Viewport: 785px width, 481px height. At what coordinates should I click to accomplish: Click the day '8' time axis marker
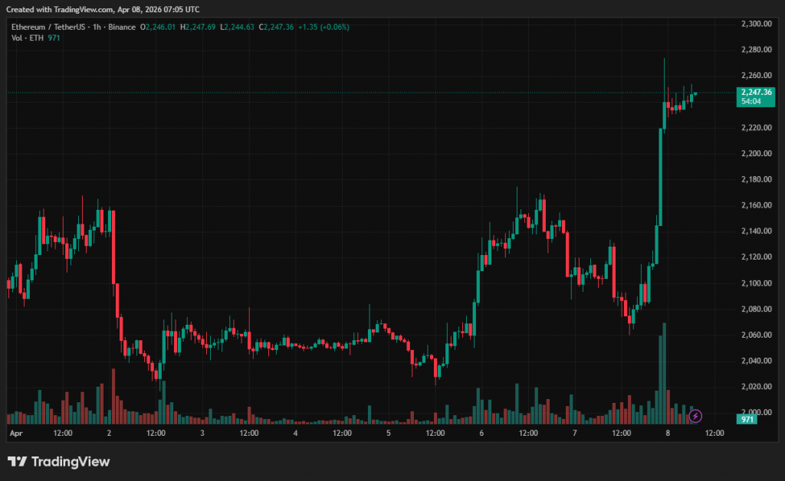click(x=668, y=434)
